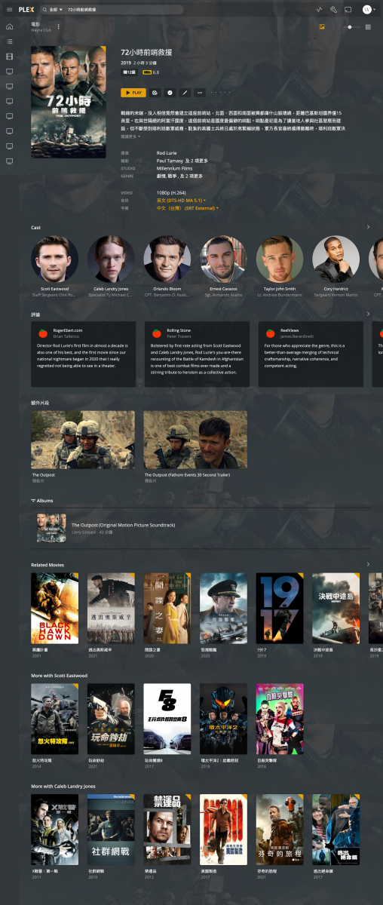Viewport: 383px width, 905px height.
Task: Open Black Hawk Down poster
Action: [54, 608]
